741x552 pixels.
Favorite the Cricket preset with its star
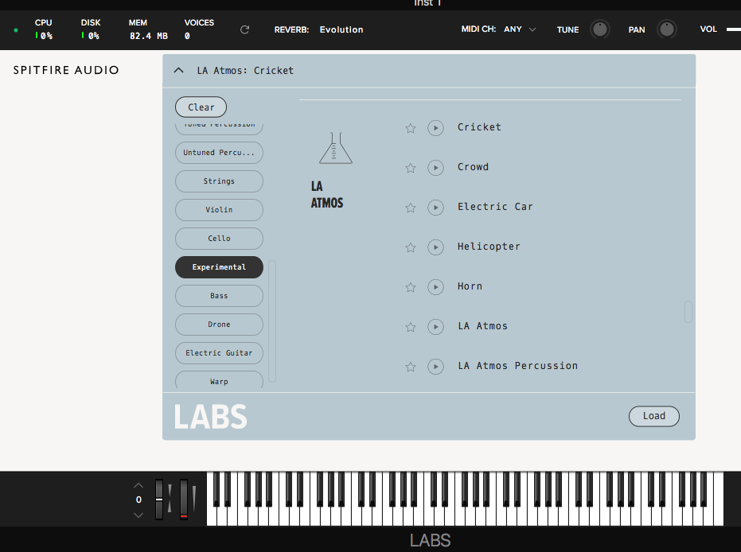pyautogui.click(x=410, y=127)
